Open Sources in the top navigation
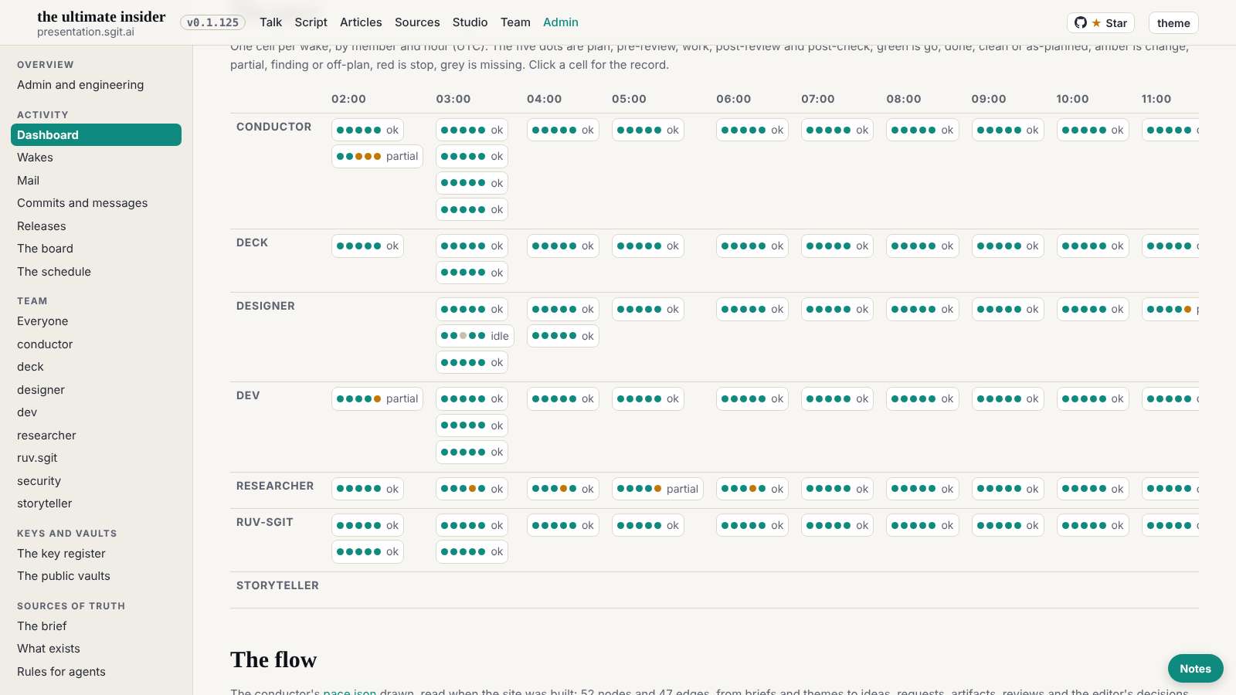Image resolution: width=1236 pixels, height=695 pixels. pos(417,22)
